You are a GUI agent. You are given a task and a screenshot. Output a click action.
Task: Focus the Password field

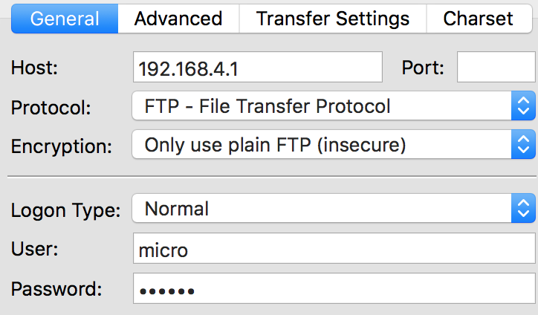[x=334, y=289]
